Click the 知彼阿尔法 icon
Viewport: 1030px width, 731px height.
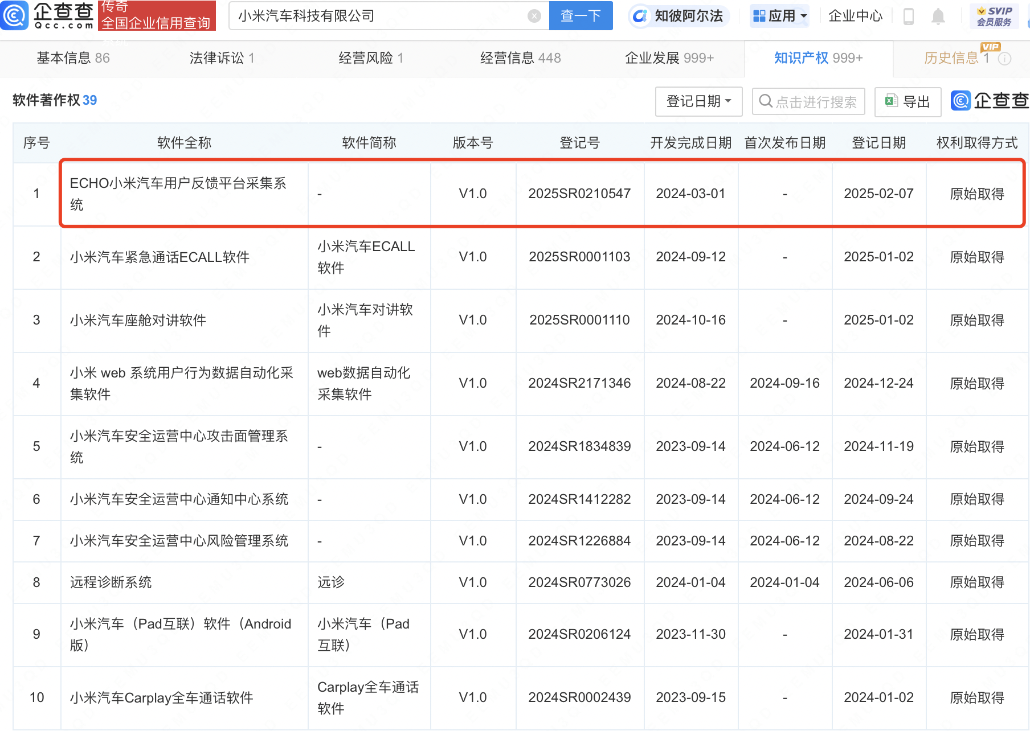pyautogui.click(x=640, y=16)
